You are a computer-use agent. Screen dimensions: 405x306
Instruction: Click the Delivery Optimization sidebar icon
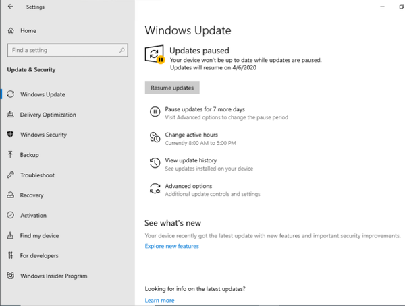pos(11,115)
